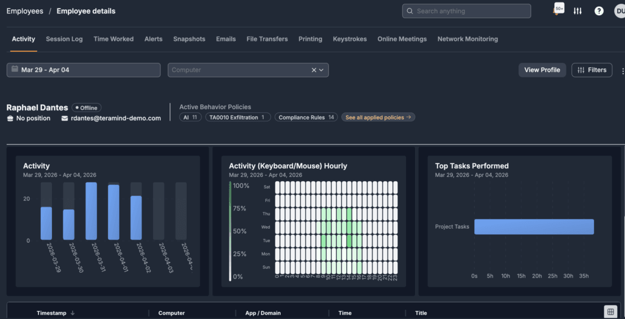
Task: Click the Timestamp column header
Action: [x=51, y=313]
